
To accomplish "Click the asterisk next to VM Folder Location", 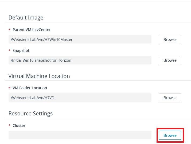I will (x=10, y=88).
